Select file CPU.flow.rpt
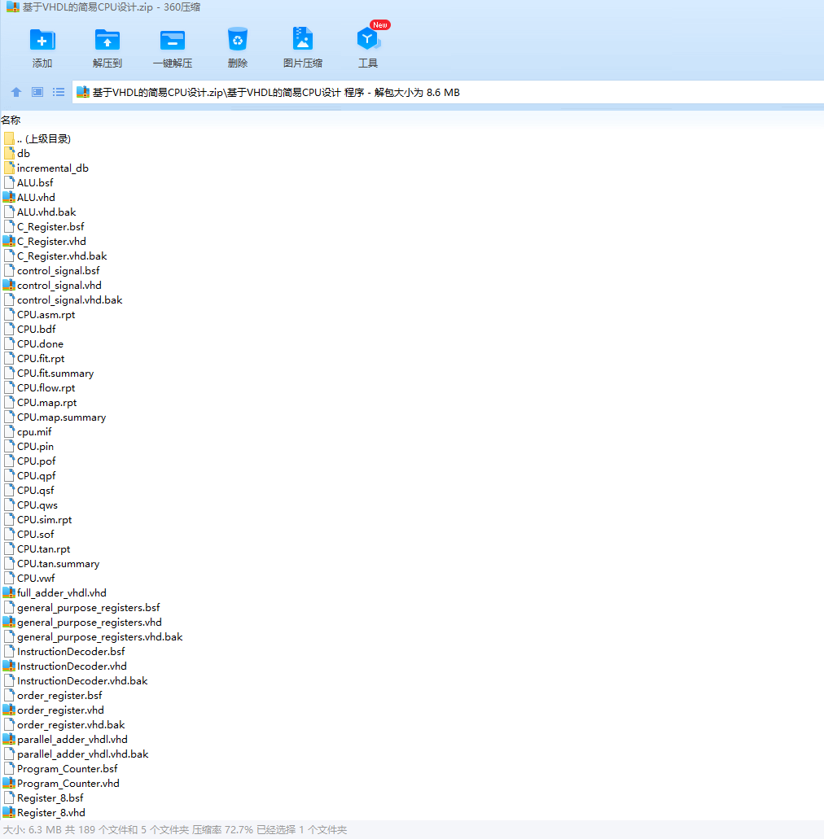 pyautogui.click(x=46, y=388)
